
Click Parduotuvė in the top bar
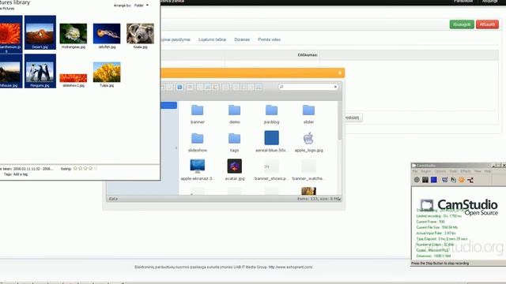click(463, 2)
